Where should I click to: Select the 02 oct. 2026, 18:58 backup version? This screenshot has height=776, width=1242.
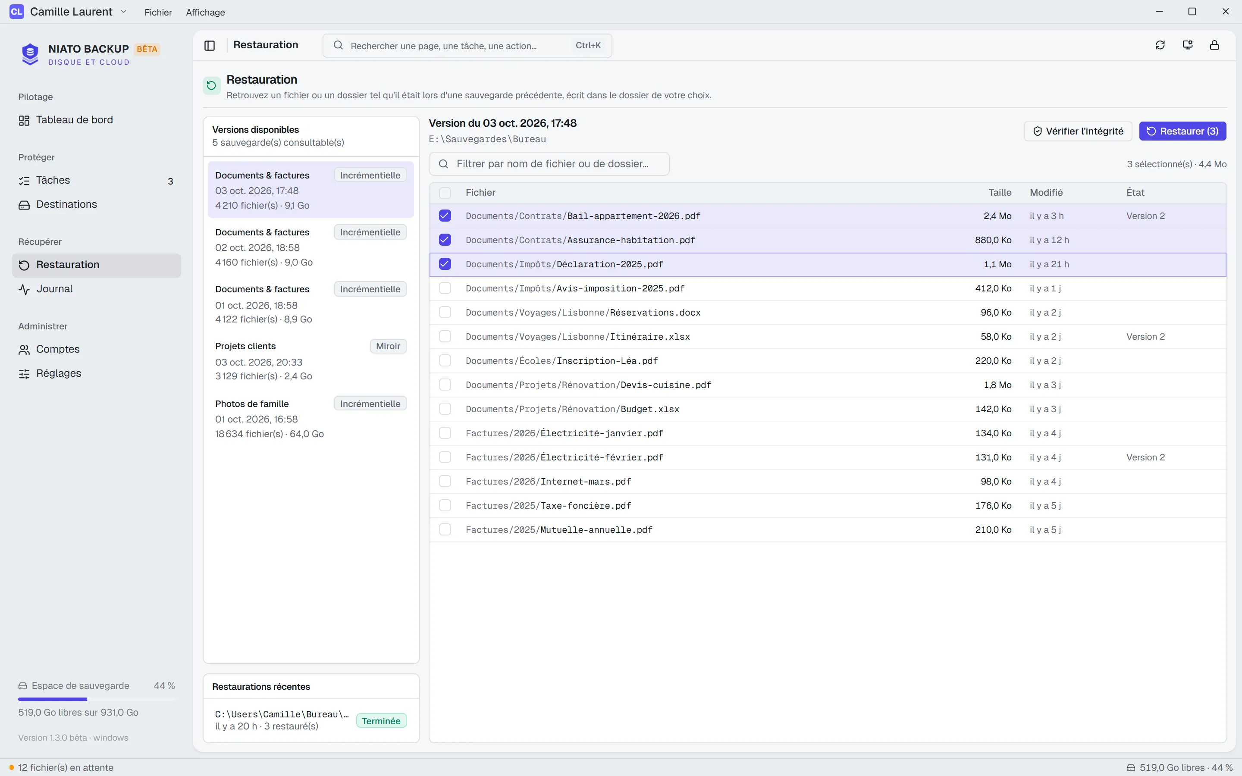[310, 247]
